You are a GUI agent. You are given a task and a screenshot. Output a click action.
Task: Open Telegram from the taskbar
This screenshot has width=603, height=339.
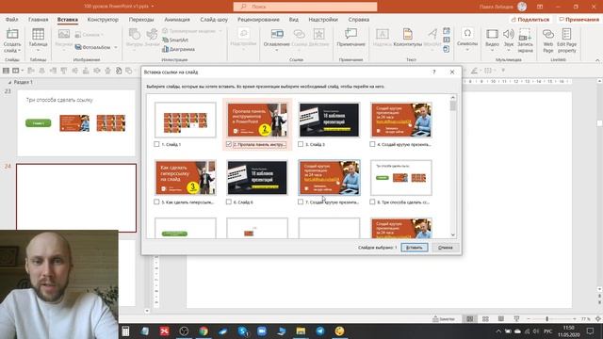320,331
